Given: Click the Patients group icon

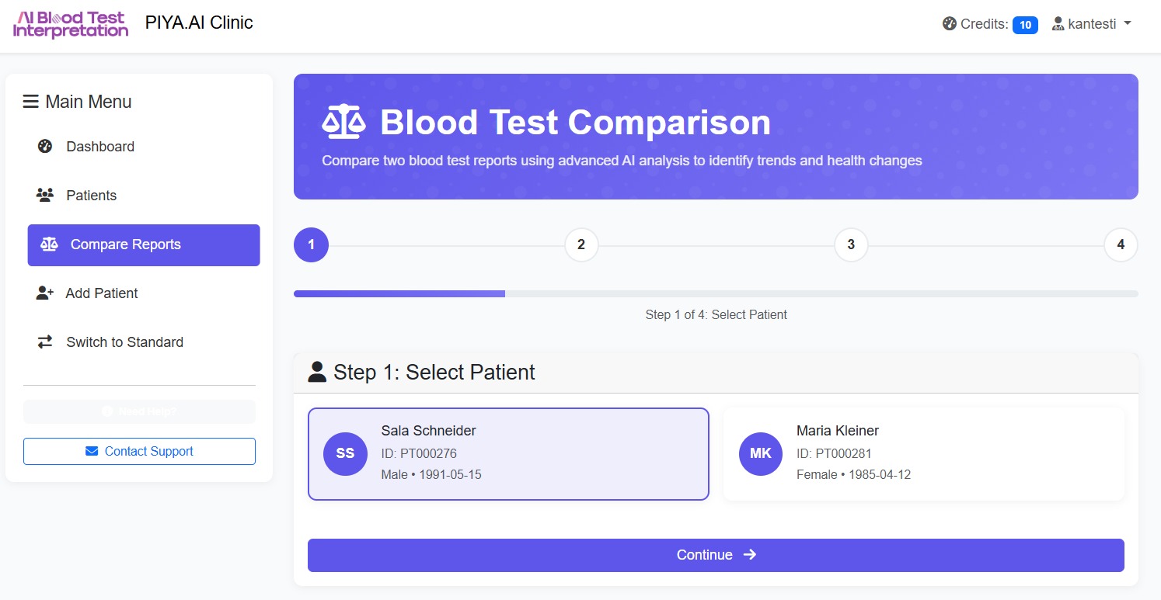Looking at the screenshot, I should tap(45, 196).
